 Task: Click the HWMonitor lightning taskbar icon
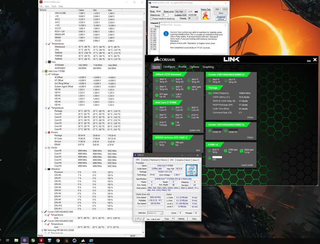41,241
